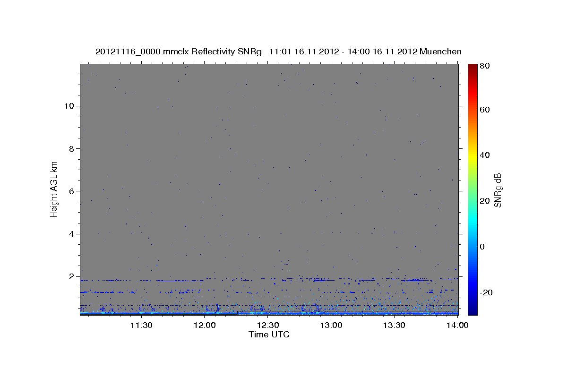
Task: Click the 14:00 time tick label
Action: (x=457, y=325)
